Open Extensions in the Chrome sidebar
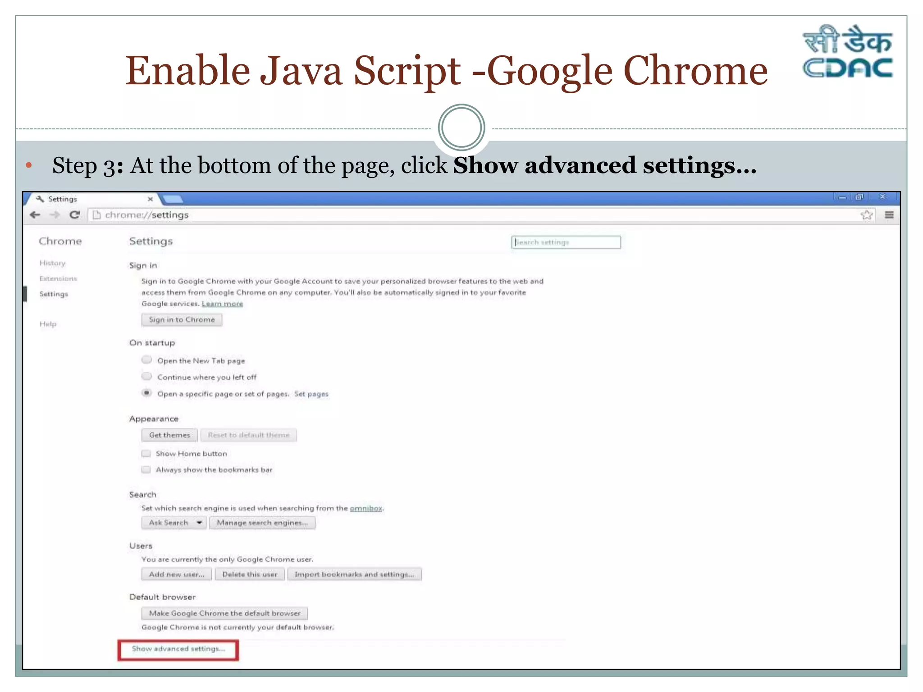The height and width of the screenshot is (692, 923). click(x=58, y=279)
